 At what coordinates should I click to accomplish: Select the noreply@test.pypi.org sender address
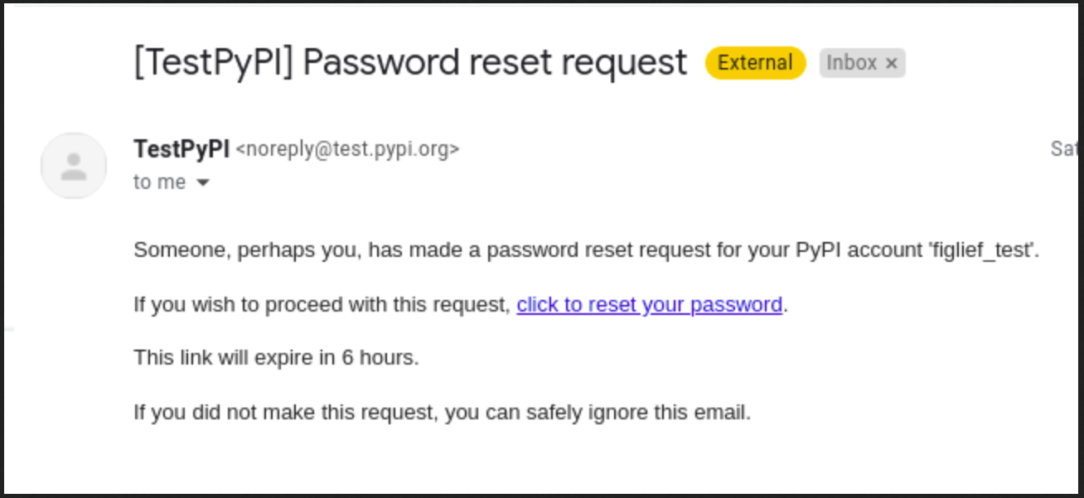(x=347, y=149)
